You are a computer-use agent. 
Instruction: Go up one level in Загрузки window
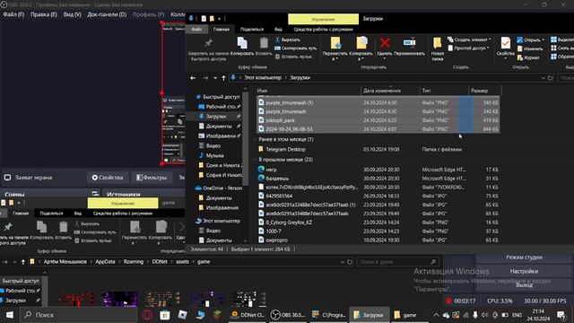(x=223, y=78)
